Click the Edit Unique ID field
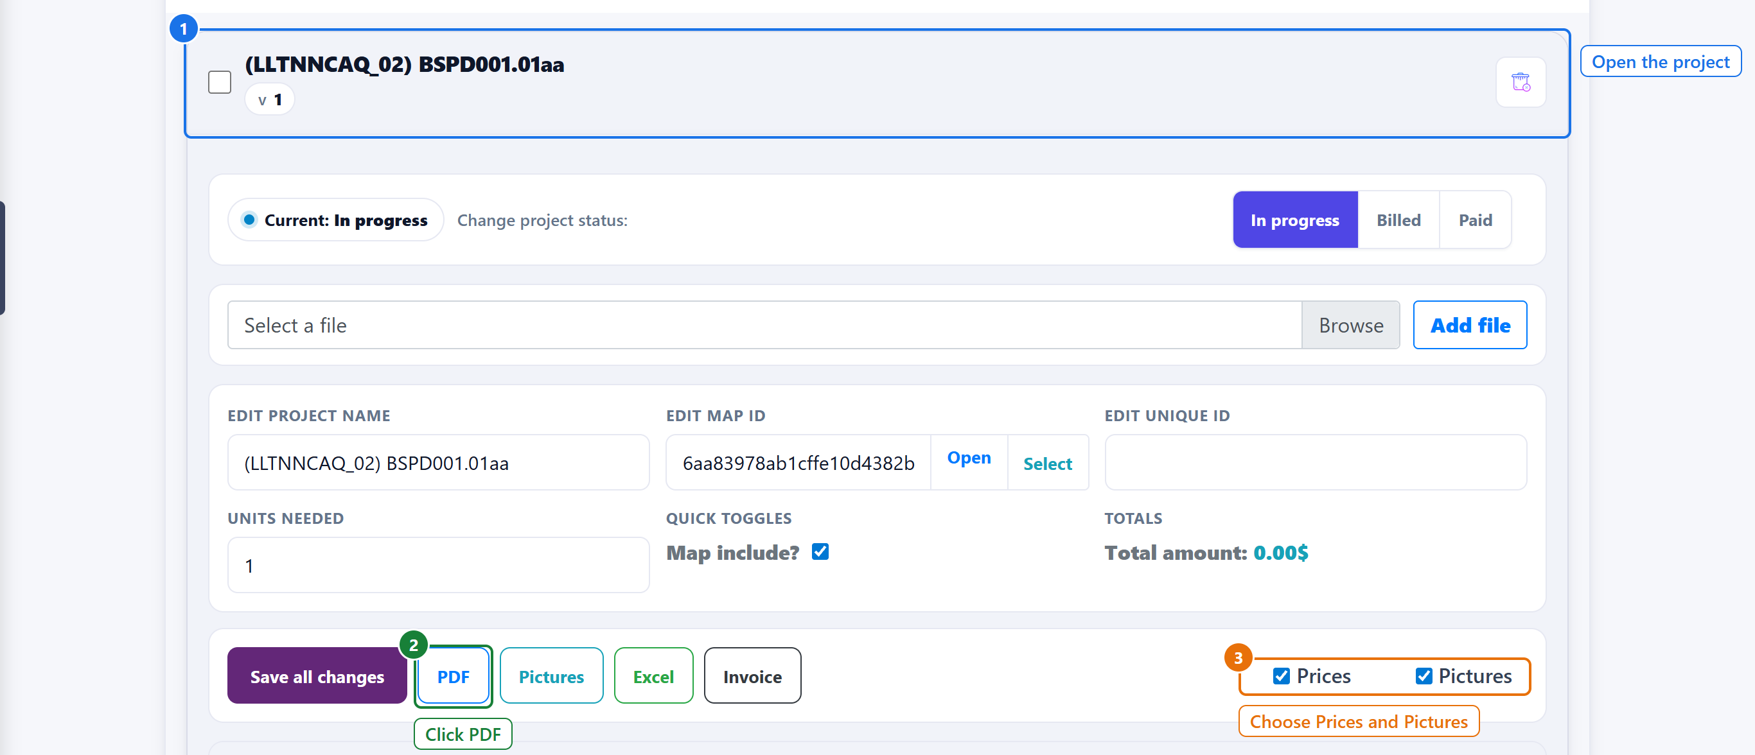 tap(1315, 463)
